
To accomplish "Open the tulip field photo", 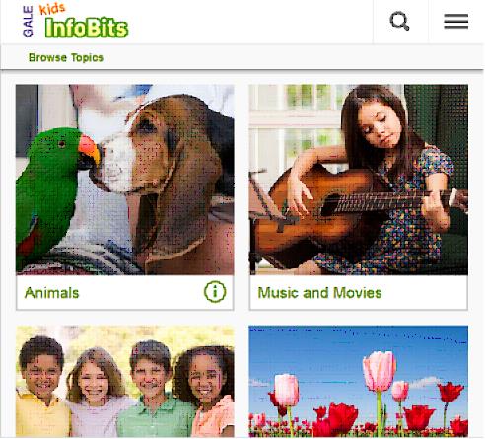I will (x=359, y=382).
